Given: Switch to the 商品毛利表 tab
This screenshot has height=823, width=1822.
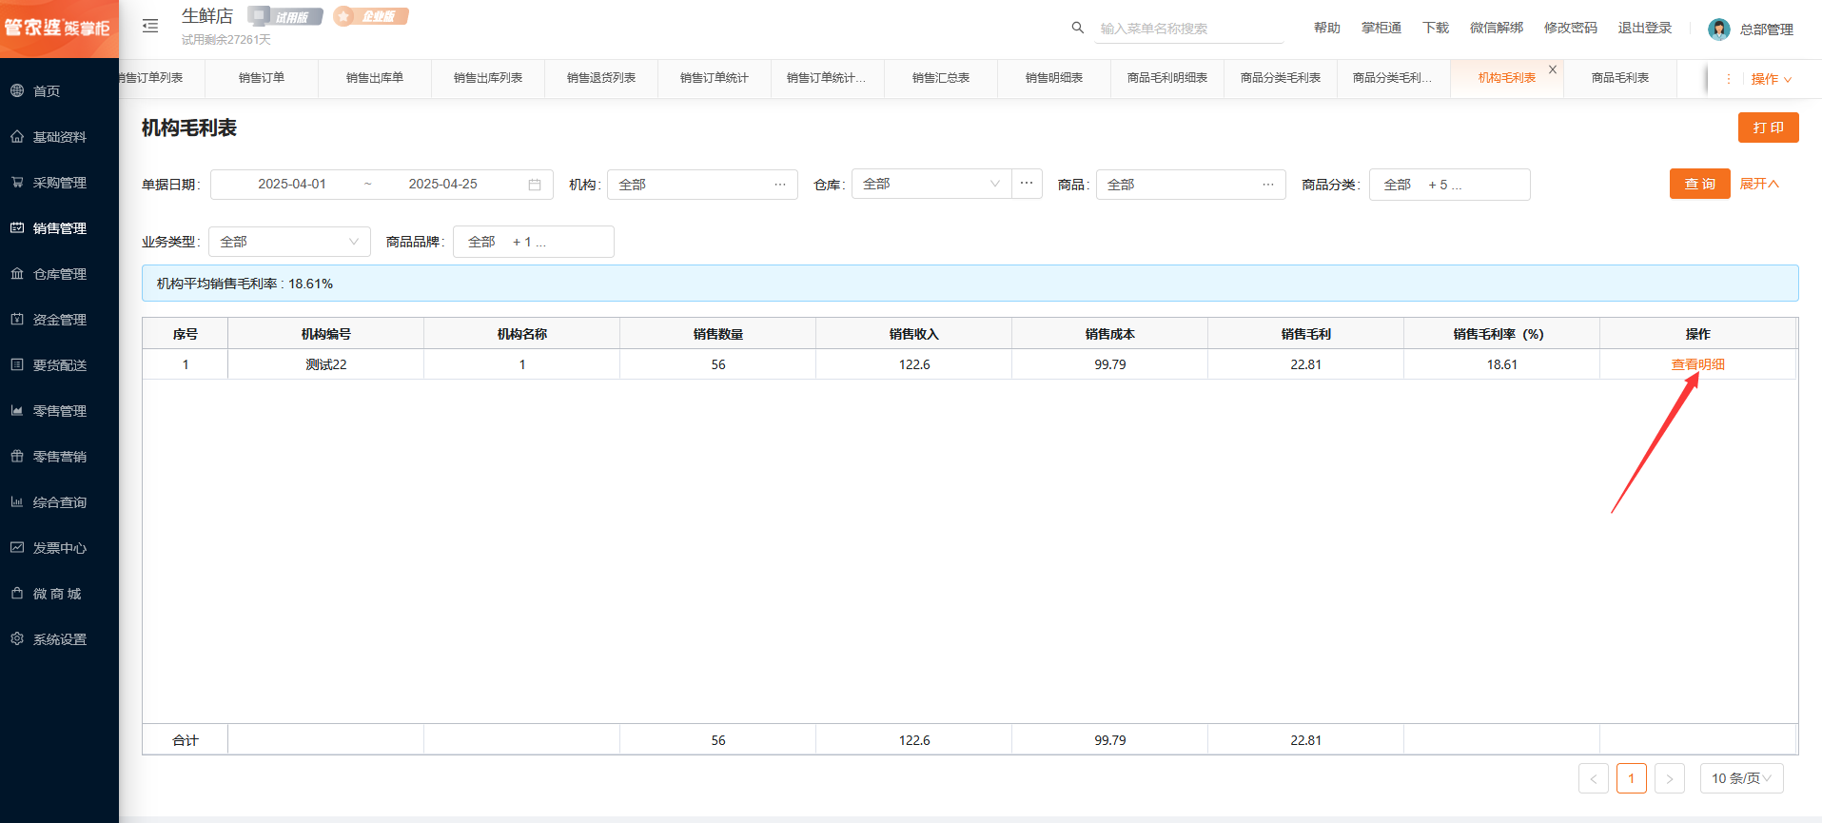Looking at the screenshot, I should [1619, 78].
